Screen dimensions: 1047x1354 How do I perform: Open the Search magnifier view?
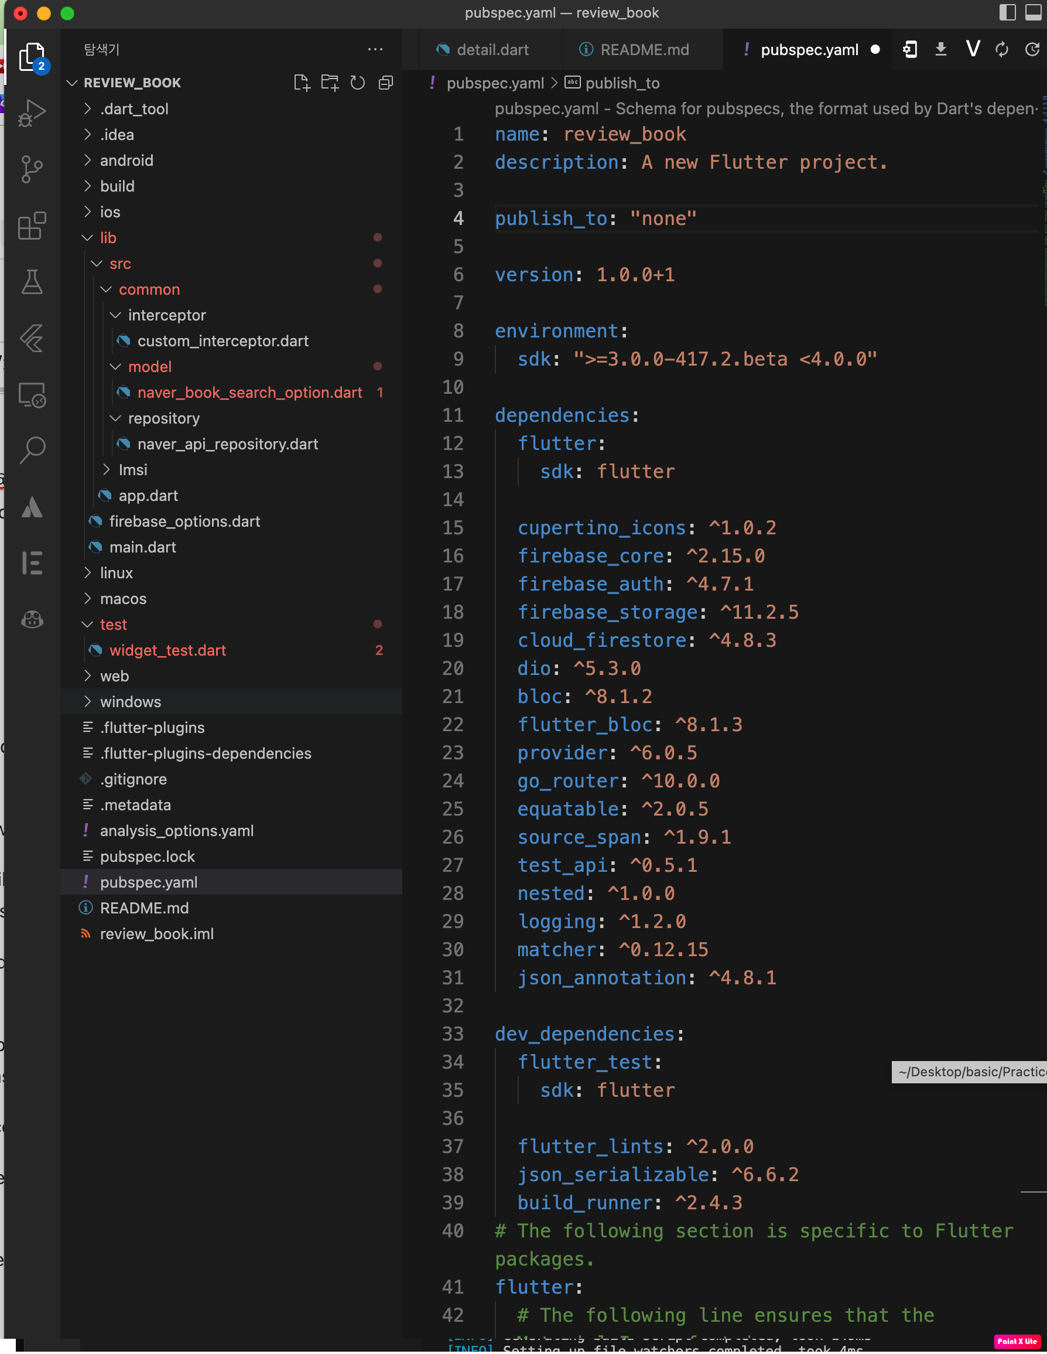tap(32, 450)
